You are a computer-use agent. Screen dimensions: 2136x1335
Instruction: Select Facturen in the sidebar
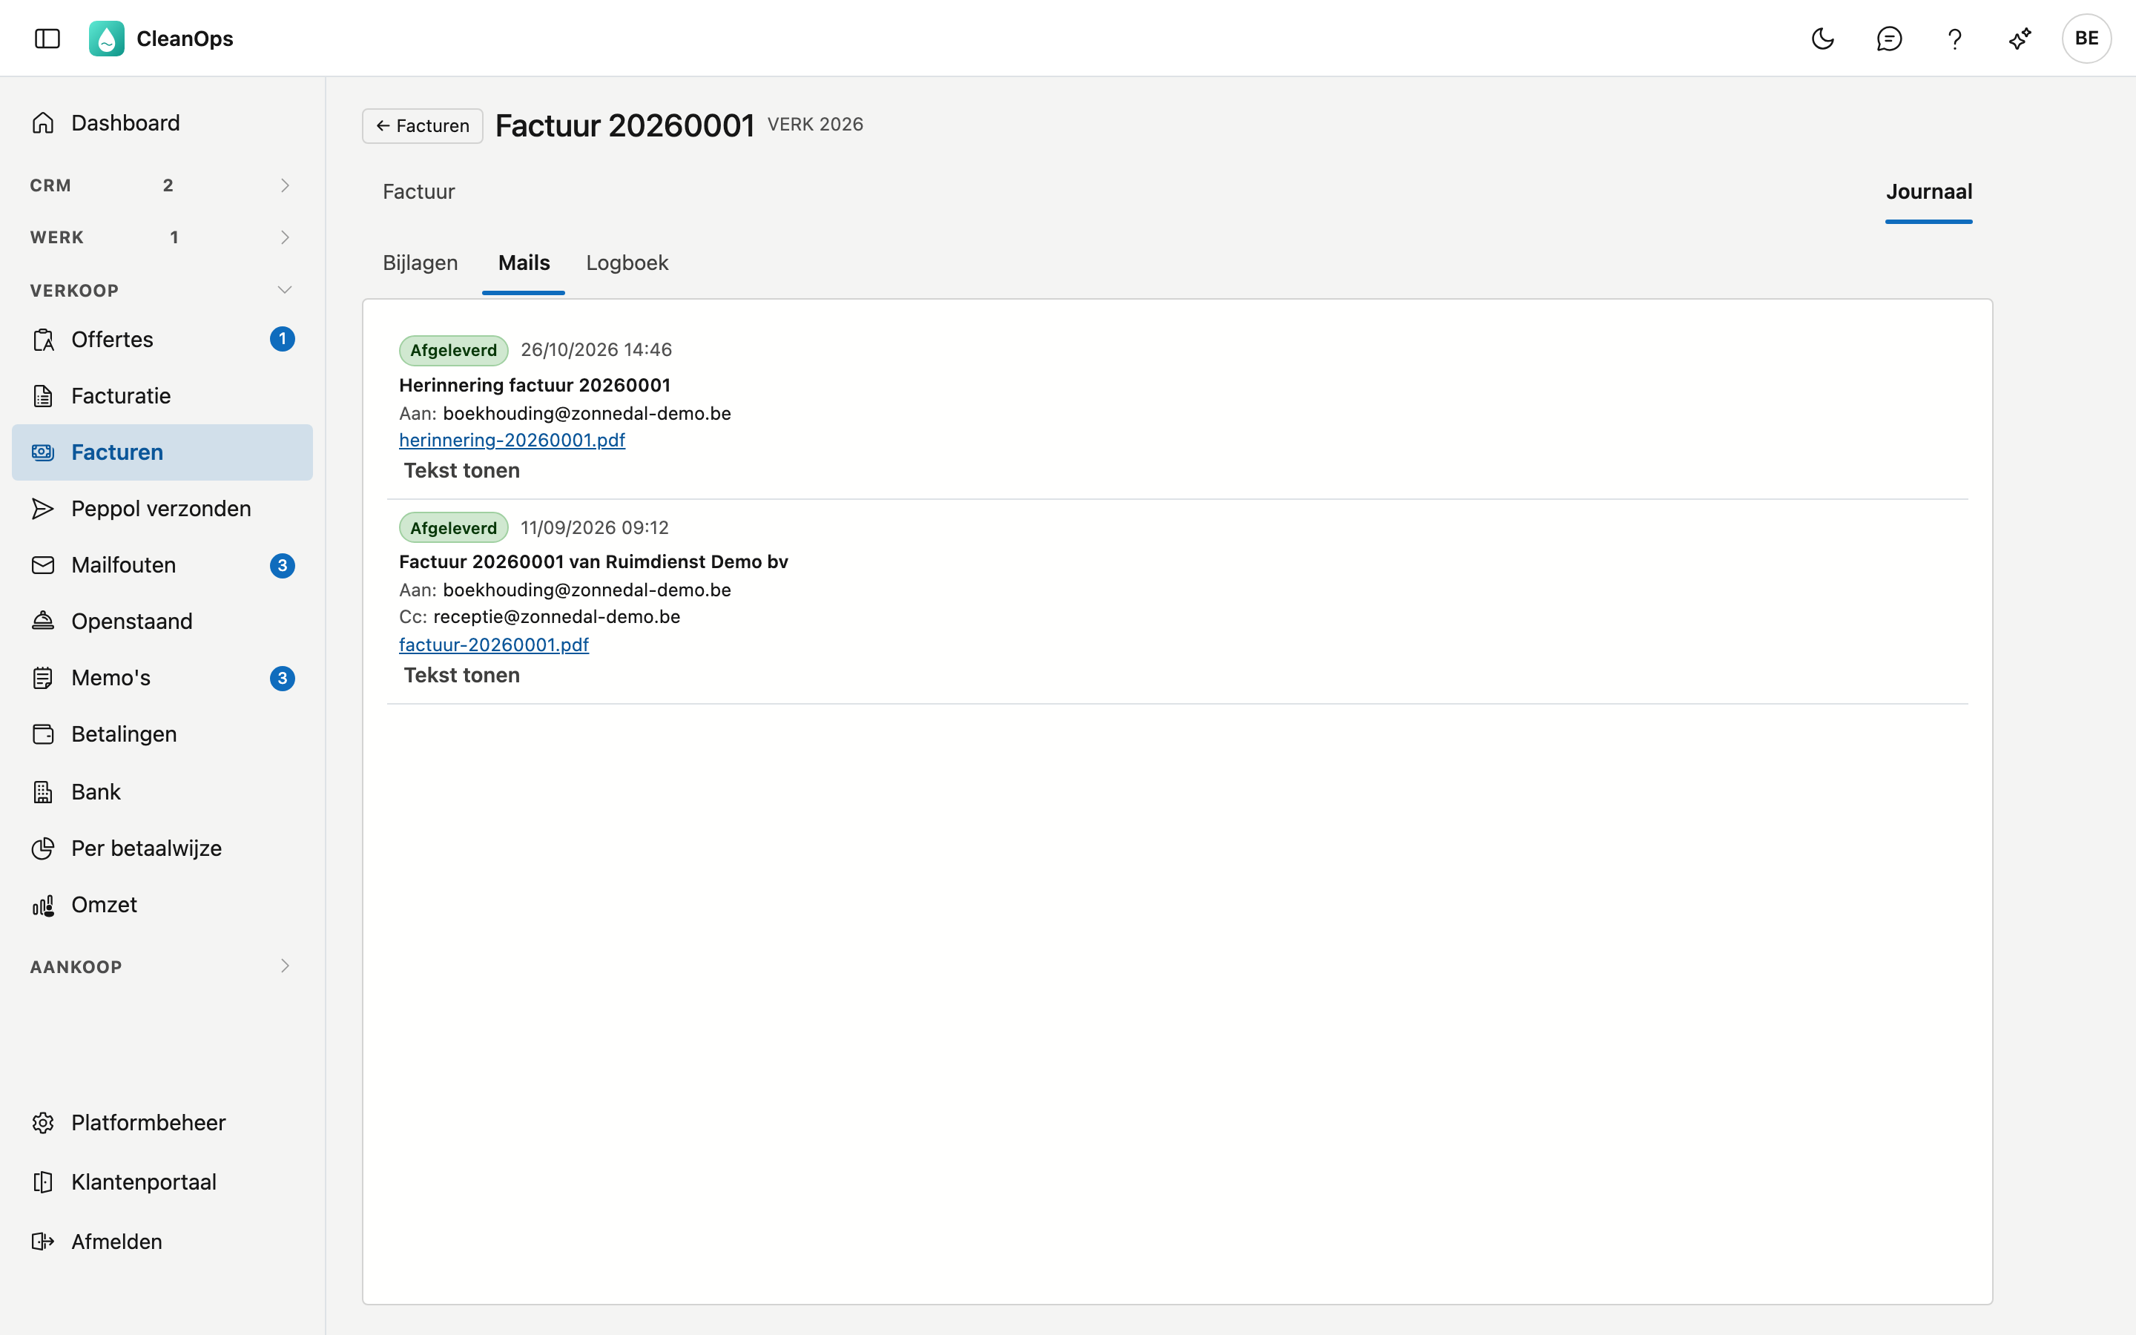(162, 452)
